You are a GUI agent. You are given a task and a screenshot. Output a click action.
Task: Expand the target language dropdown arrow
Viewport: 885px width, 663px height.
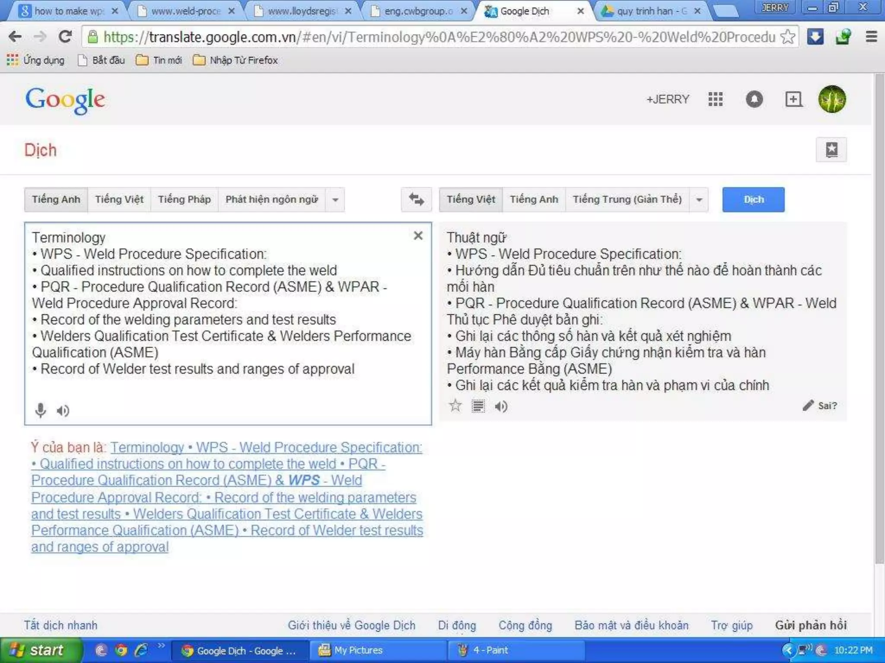coord(699,200)
